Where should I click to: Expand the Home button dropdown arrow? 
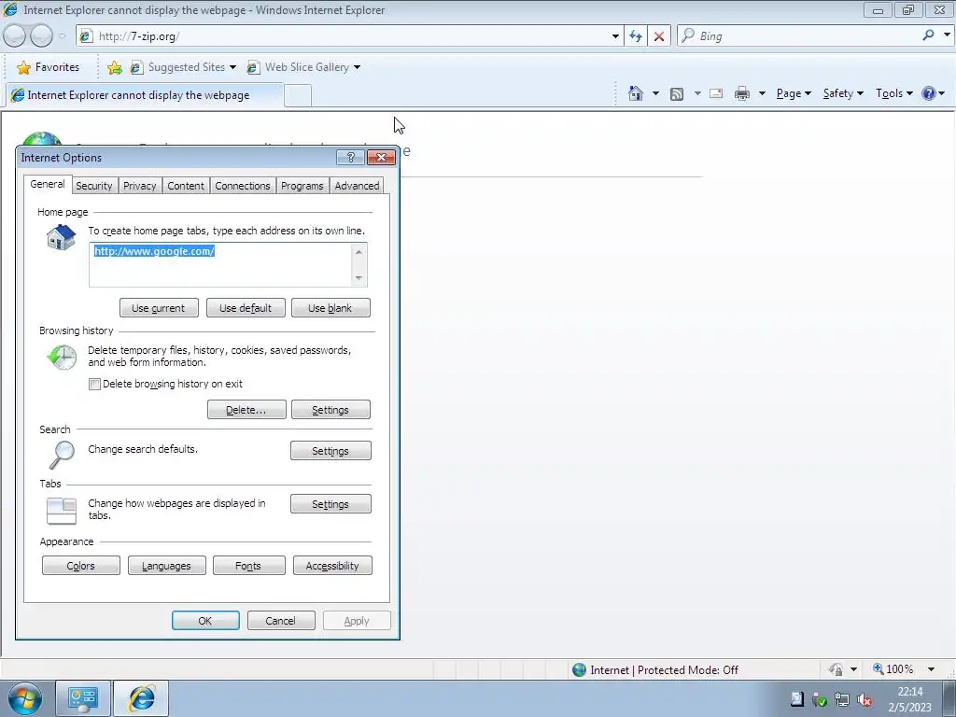click(x=655, y=93)
